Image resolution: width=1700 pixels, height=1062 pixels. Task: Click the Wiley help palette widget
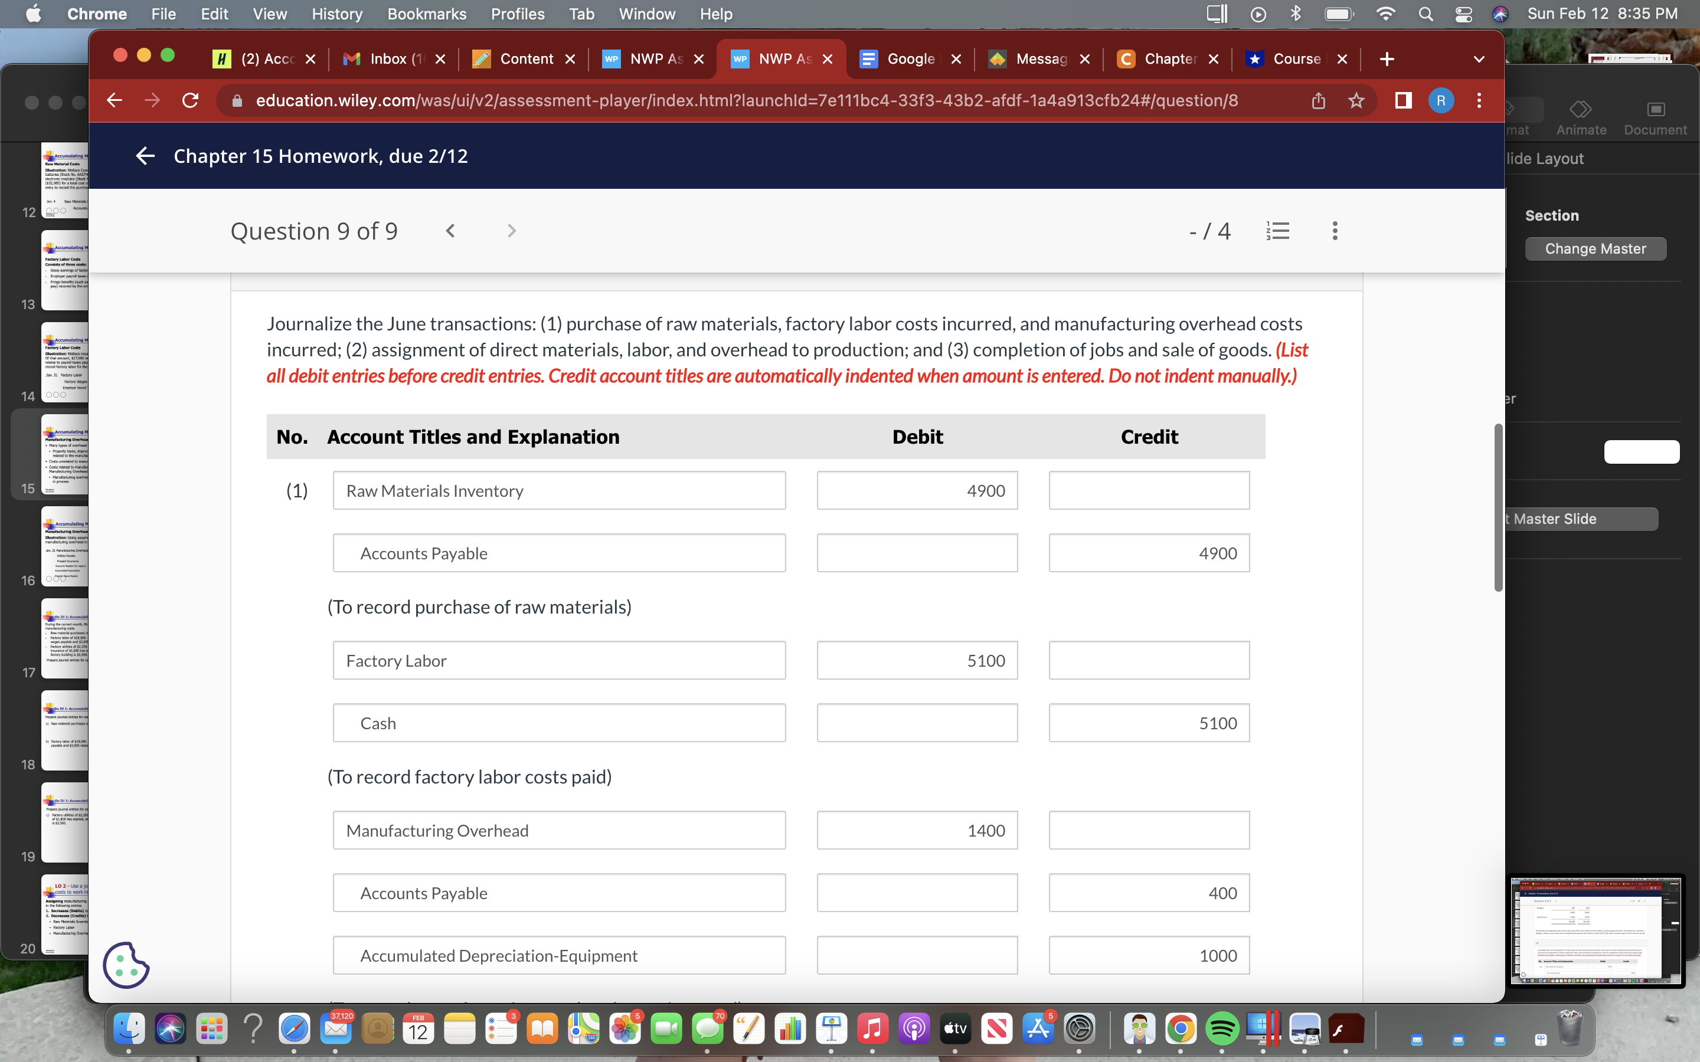click(125, 965)
